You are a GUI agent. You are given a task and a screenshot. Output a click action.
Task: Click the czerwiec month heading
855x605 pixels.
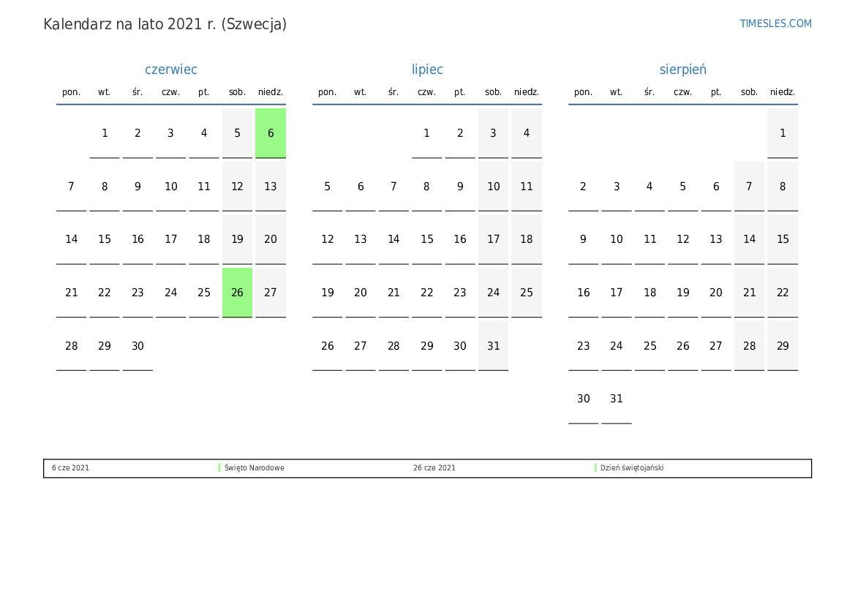[171, 69]
